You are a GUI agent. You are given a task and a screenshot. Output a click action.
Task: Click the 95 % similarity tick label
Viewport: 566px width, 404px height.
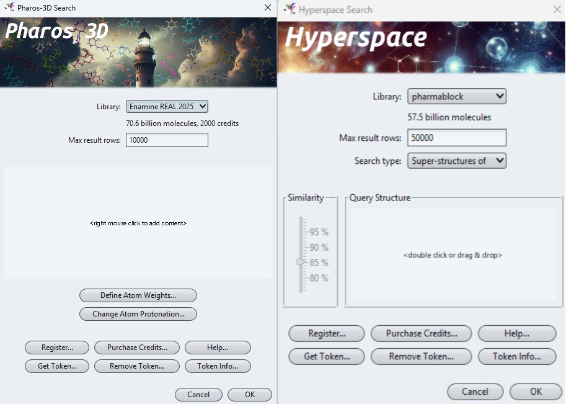click(x=319, y=232)
